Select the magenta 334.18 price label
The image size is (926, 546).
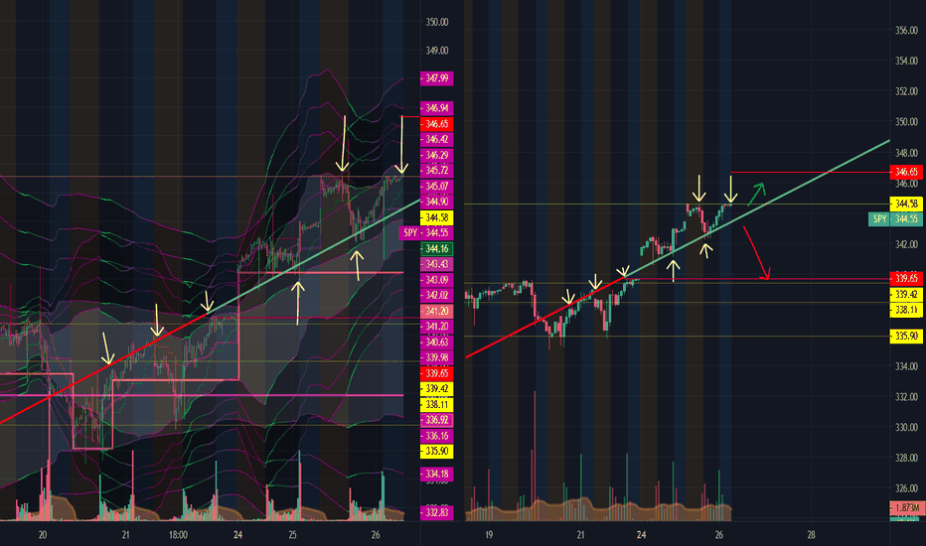(x=436, y=474)
